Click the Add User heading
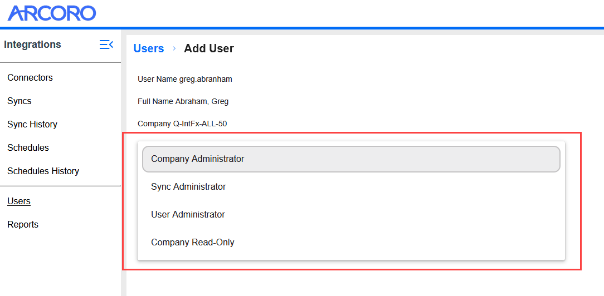Image resolution: width=604 pixels, height=296 pixels. point(209,48)
